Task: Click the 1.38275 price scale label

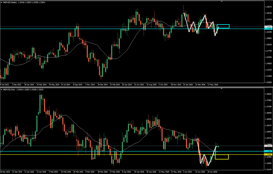Action: pyautogui.click(x=268, y=7)
